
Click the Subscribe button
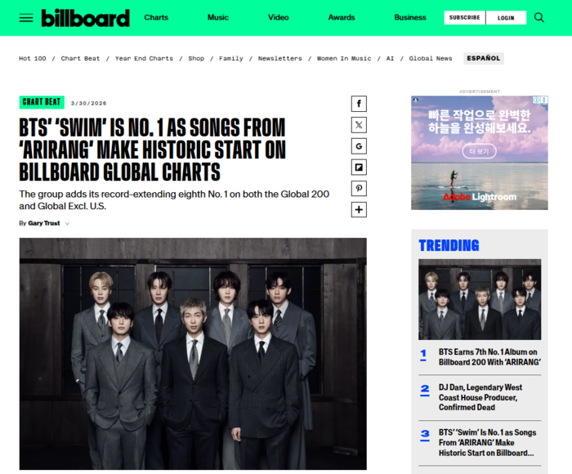point(464,17)
